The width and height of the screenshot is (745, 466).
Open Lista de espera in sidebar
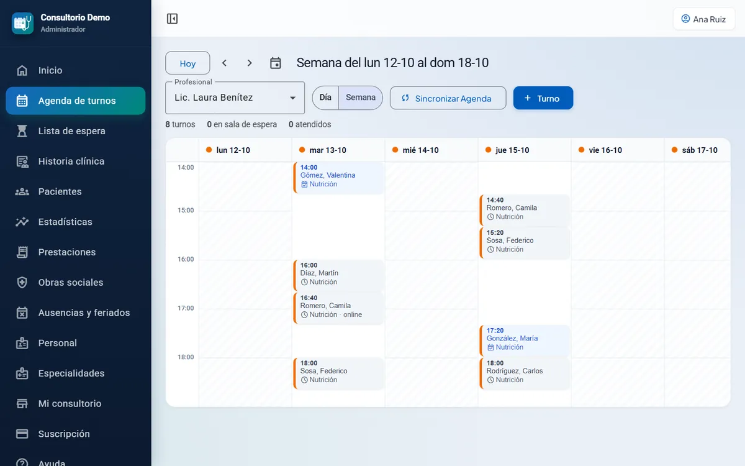tap(76, 131)
